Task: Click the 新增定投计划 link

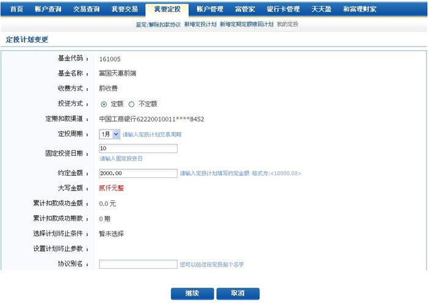Action: [200, 24]
